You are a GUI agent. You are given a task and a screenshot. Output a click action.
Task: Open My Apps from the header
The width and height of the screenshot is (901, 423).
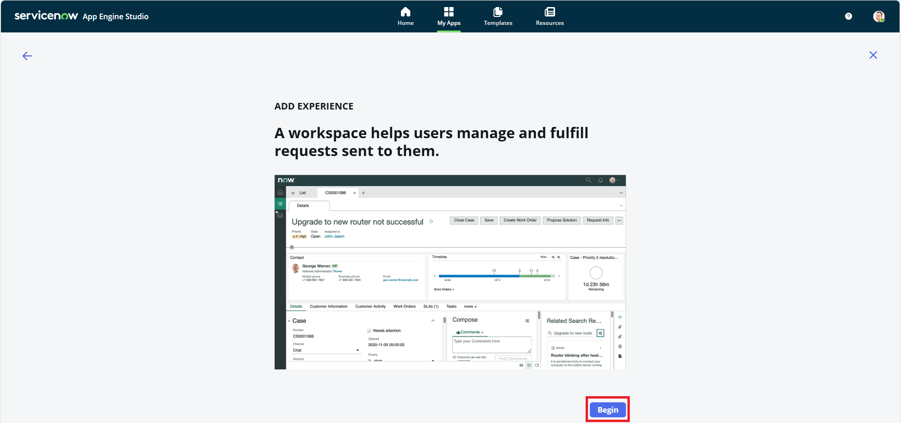pyautogui.click(x=448, y=16)
